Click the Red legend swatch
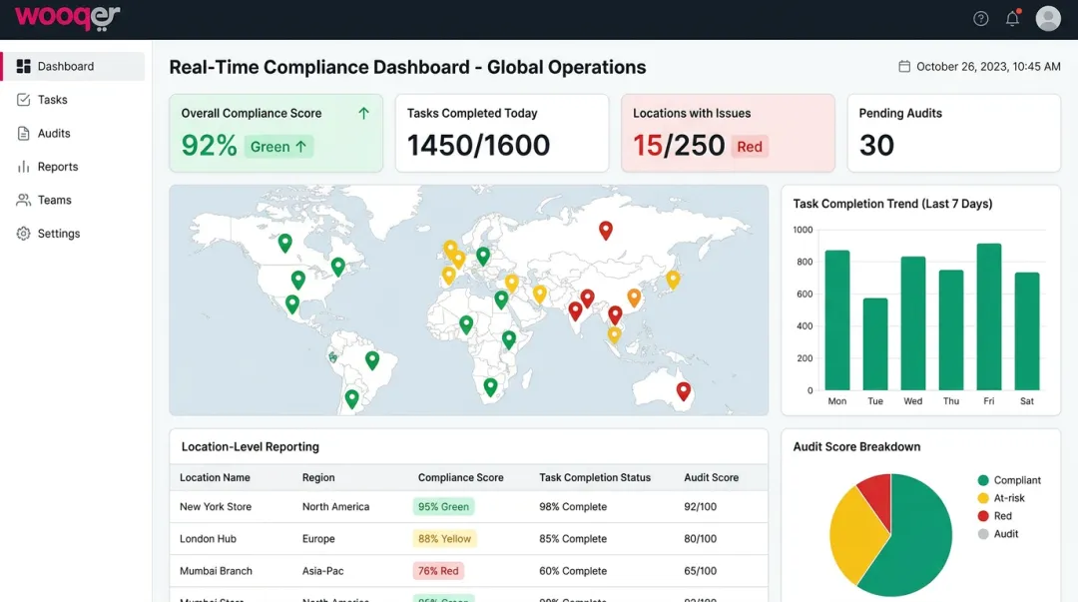 983,516
